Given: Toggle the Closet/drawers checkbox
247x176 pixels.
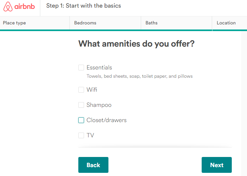Looking at the screenshot, I should [x=81, y=120].
